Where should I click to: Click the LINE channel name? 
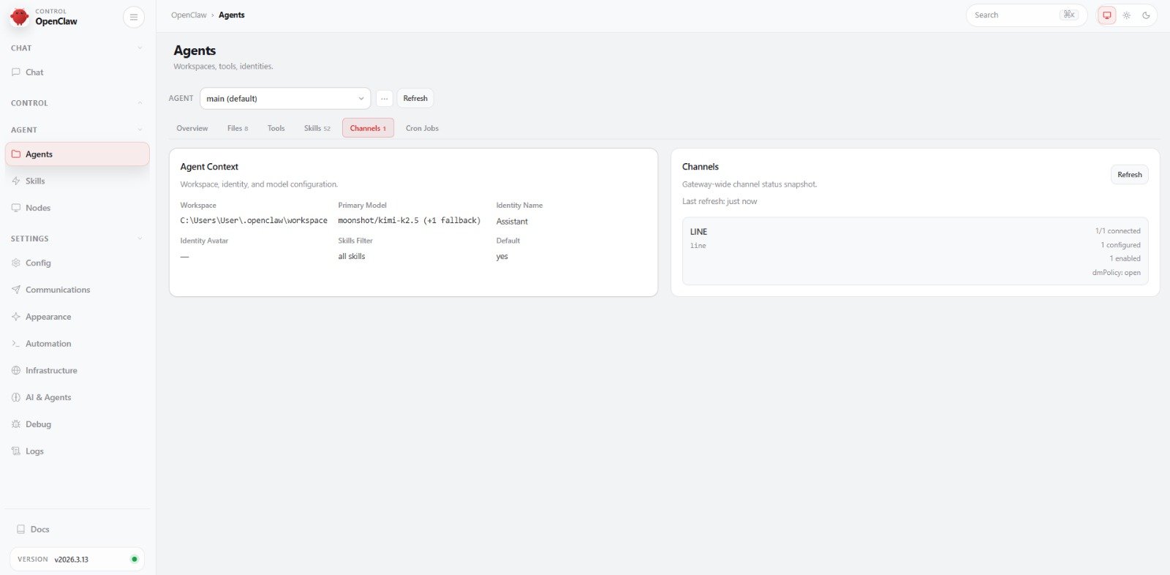pos(698,232)
